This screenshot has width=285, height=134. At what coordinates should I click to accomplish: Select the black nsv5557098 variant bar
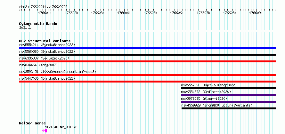pyautogui.click(x=228, y=88)
